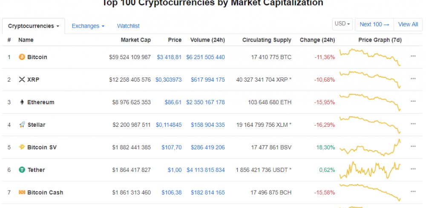The image size is (426, 208).
Task: Expand the Exchanges dropdown
Action: [88, 26]
